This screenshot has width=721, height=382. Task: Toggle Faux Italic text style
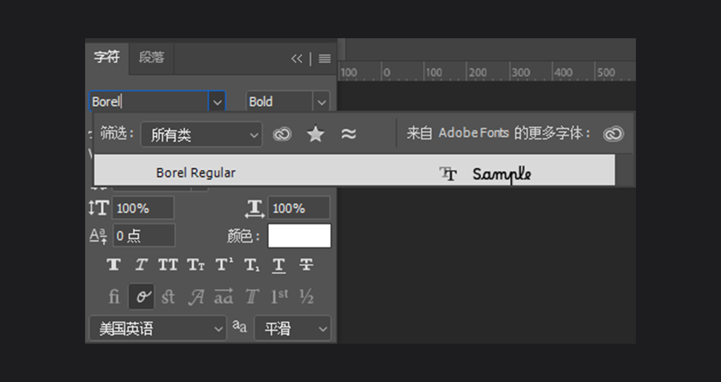[141, 265]
